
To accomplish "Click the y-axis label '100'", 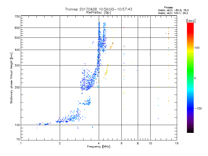I will coord(17,125).
